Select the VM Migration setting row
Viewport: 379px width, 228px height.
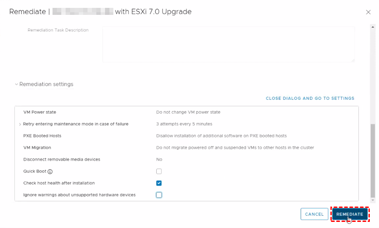(37, 147)
